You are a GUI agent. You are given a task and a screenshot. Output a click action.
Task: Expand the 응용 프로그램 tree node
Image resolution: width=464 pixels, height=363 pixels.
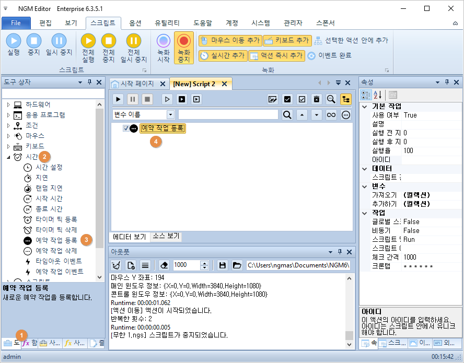pyautogui.click(x=8, y=115)
